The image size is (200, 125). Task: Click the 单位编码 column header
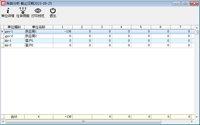(x=14, y=27)
